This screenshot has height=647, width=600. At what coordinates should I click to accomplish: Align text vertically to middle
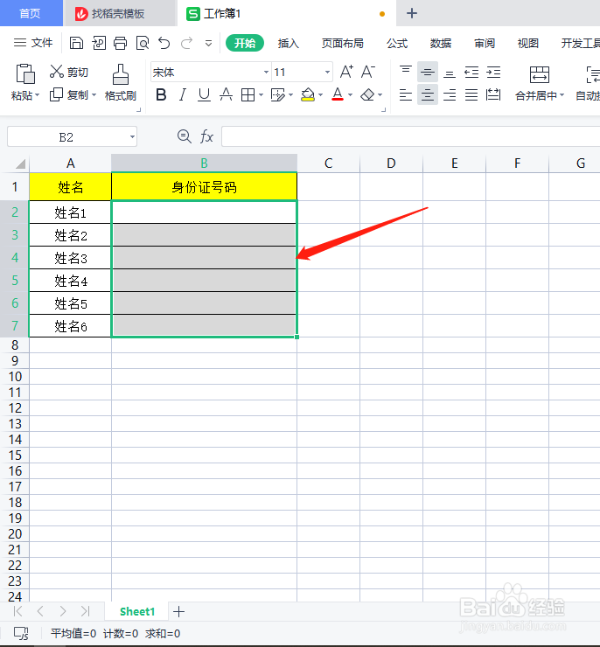click(x=428, y=73)
